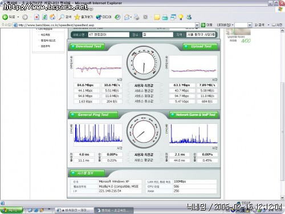Image resolution: width=285 pixels, height=214 pixels.
Task: Expand the Mail icon dropdown arrow
Action: tap(131, 17)
